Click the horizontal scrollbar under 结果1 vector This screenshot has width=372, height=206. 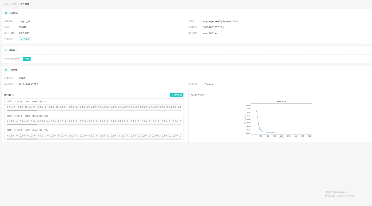click(x=22, y=110)
